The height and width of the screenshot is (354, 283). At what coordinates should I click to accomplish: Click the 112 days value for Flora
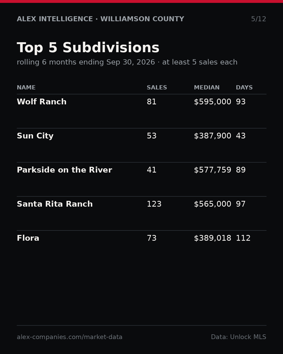(x=243, y=238)
